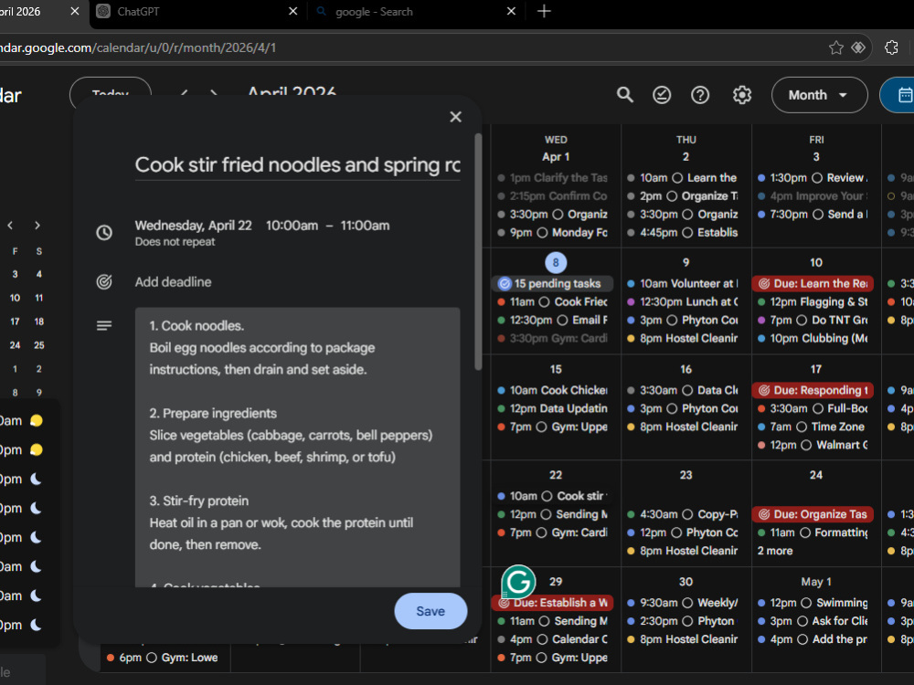Image resolution: width=914 pixels, height=685 pixels.
Task: Open Due: Organize Tas deadline on Apr 24
Action: tap(813, 514)
